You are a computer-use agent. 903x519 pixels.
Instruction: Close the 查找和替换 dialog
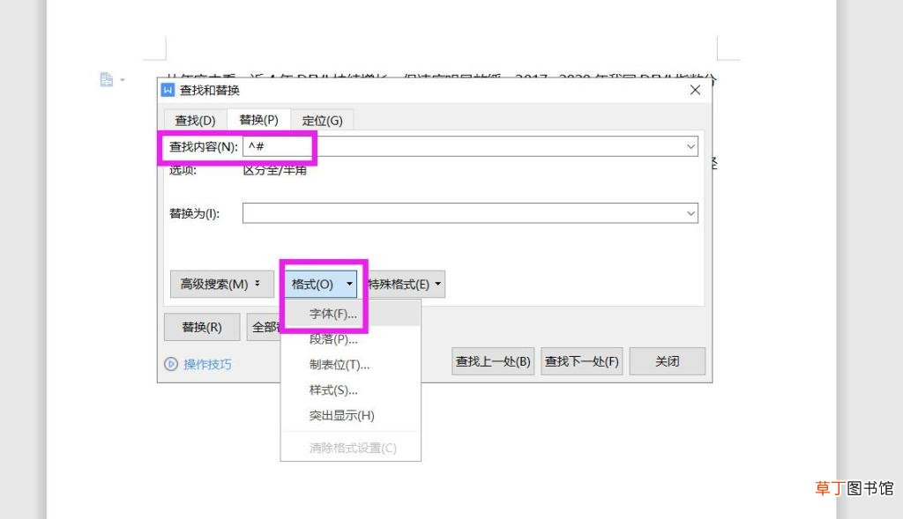(695, 91)
